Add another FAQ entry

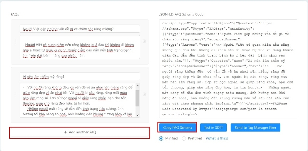80,132
